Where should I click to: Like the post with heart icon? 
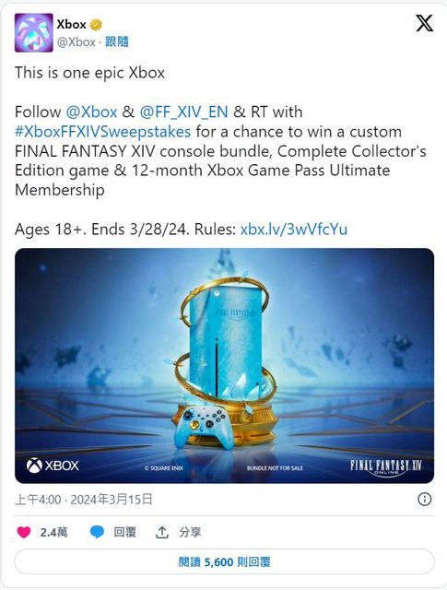pyautogui.click(x=24, y=532)
